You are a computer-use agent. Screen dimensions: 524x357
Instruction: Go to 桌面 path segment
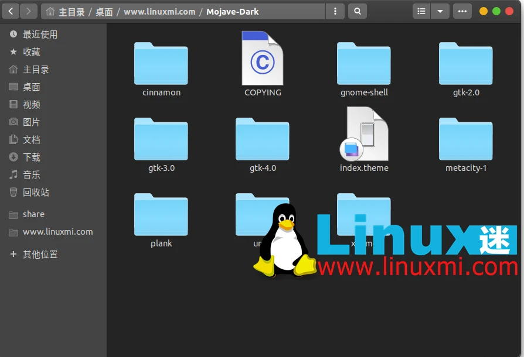tap(104, 12)
